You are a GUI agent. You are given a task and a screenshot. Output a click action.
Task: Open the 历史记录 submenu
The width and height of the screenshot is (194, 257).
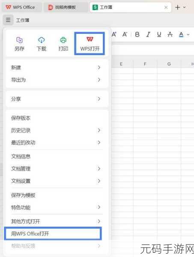click(x=57, y=130)
